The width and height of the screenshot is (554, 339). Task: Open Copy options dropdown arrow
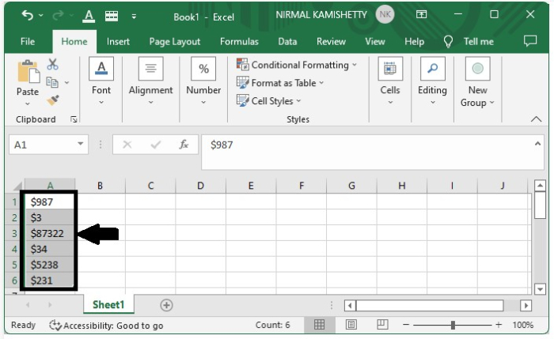pos(66,82)
